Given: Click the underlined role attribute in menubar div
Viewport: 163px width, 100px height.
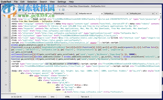Looking at the screenshot, I should [36, 76].
